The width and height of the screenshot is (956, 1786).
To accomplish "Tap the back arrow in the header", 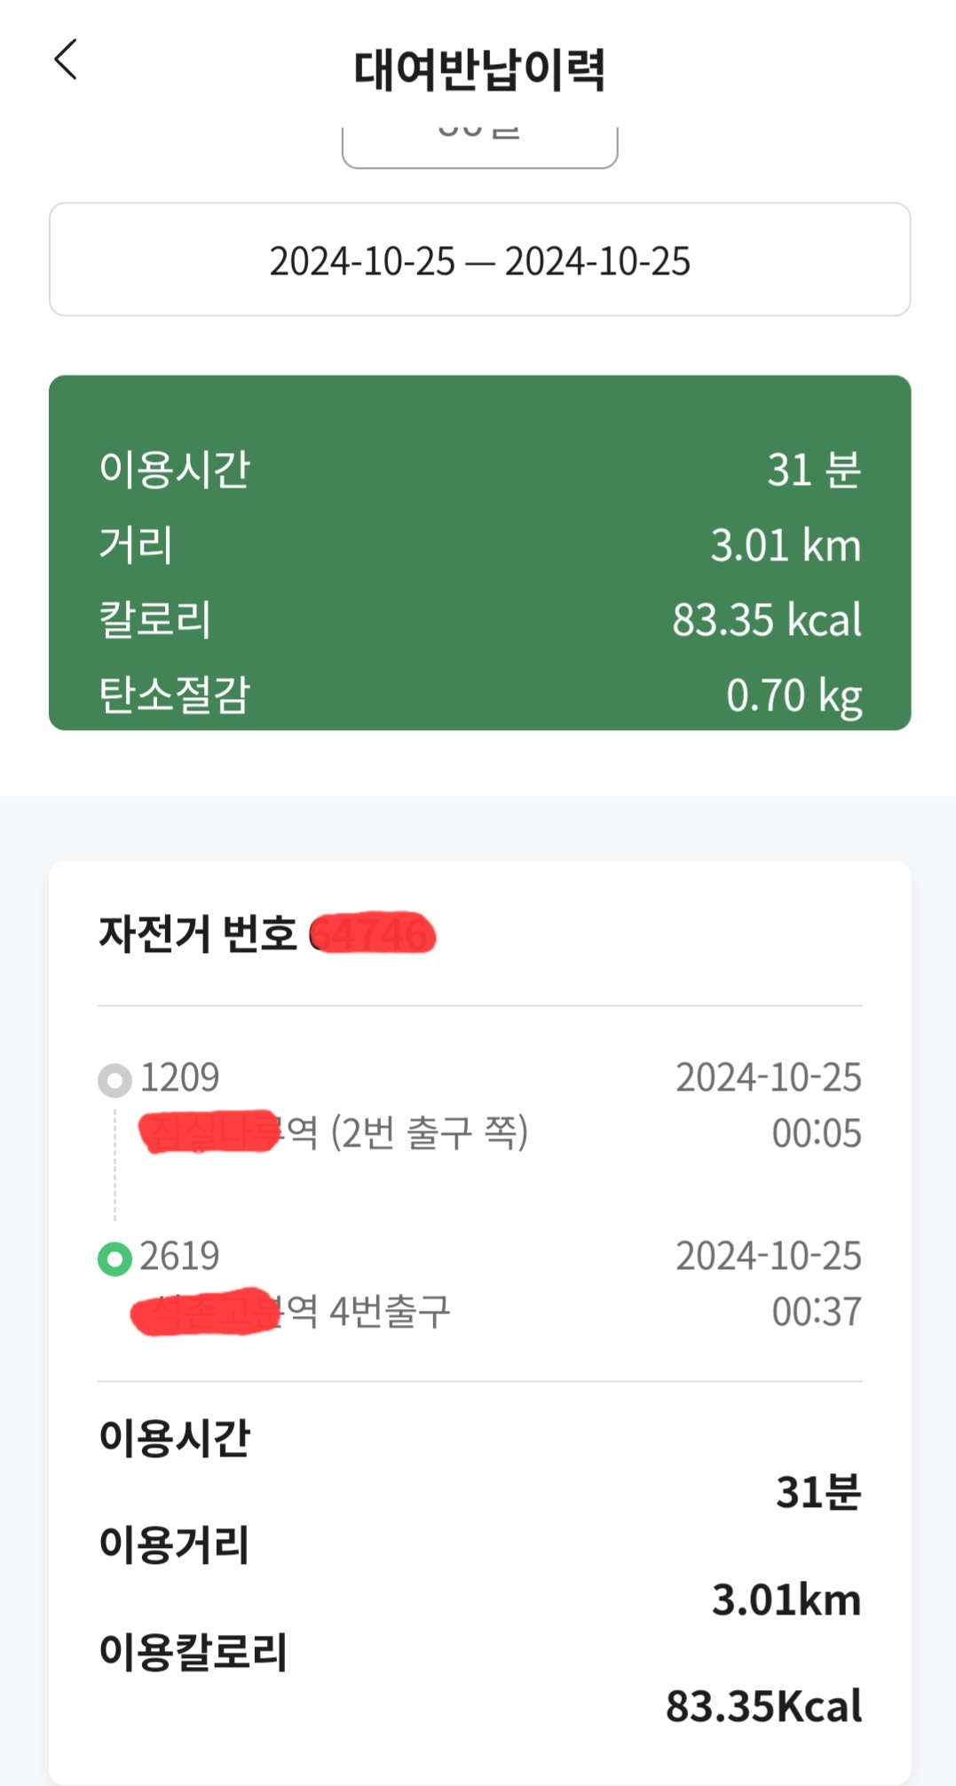I will [x=66, y=60].
